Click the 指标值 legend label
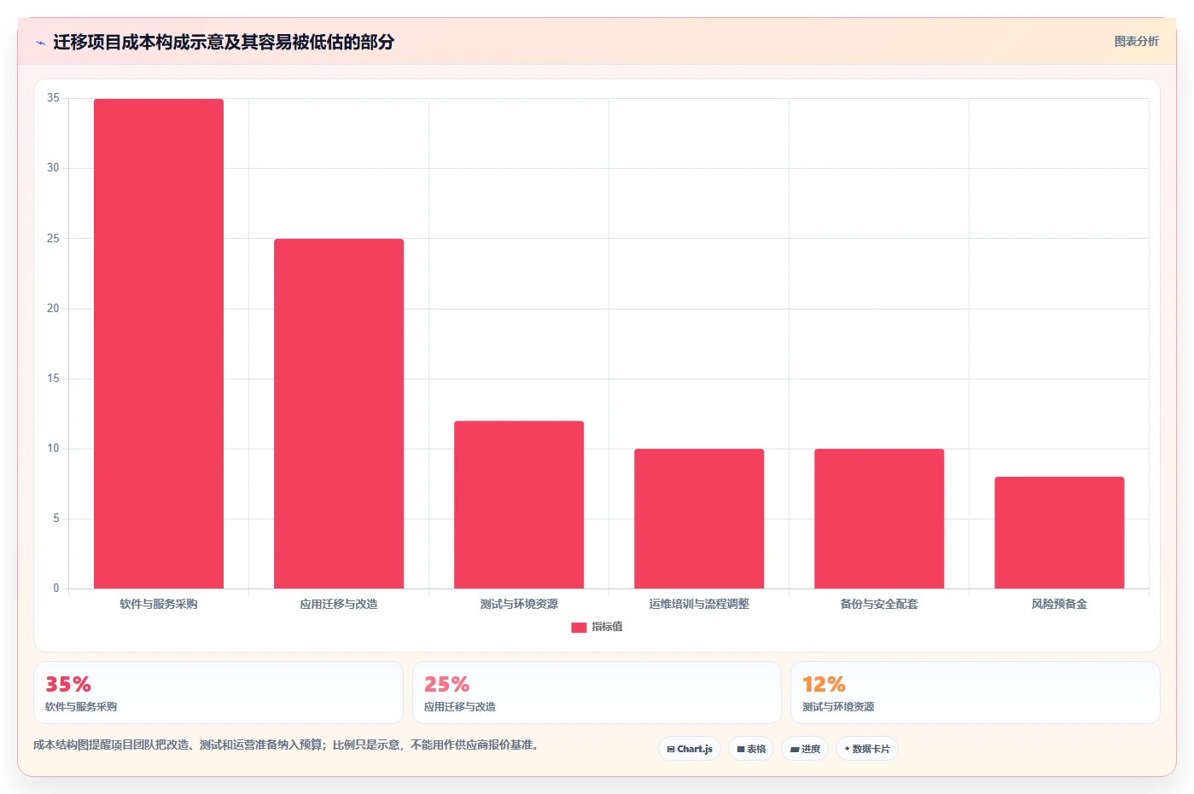 coord(607,627)
